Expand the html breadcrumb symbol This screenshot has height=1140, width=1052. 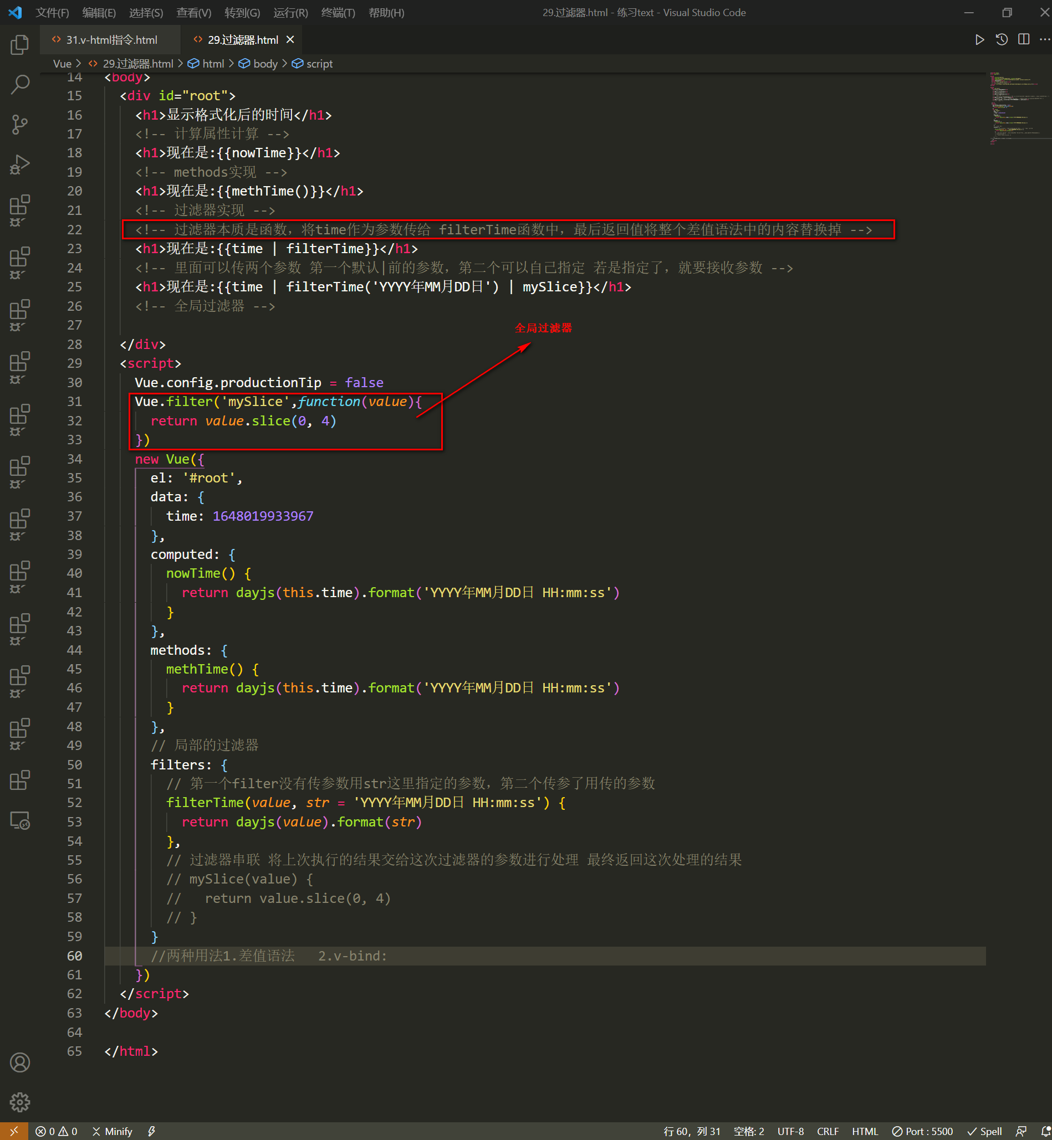tap(213, 64)
